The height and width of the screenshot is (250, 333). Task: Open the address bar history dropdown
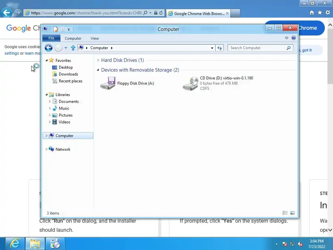coord(212,48)
